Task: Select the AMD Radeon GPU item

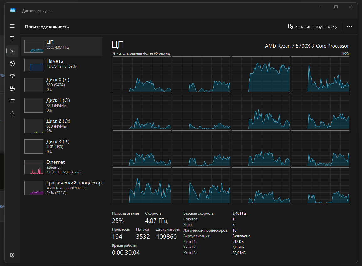Action: click(62, 188)
